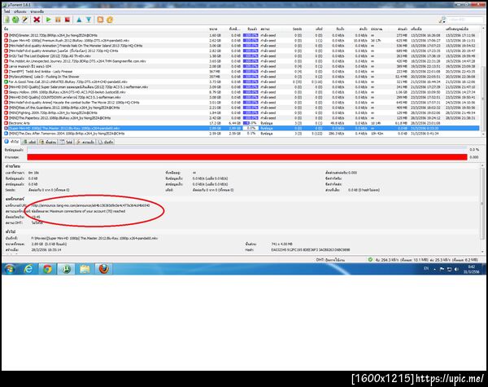Open the Windows Start button

[9, 269]
